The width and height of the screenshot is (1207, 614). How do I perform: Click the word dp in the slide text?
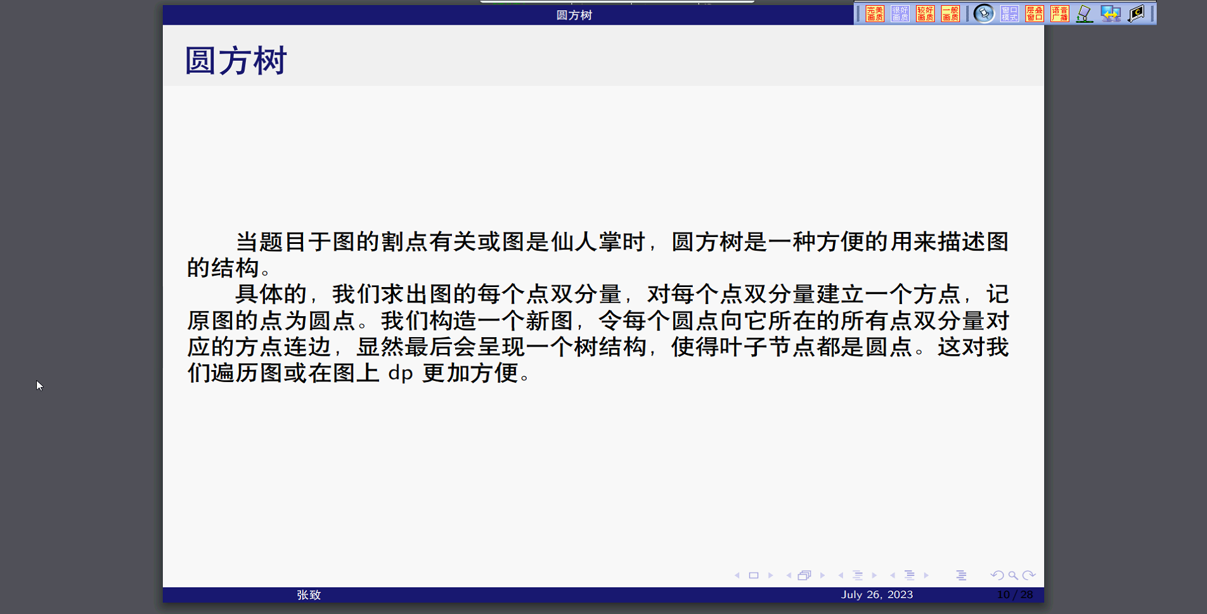click(401, 373)
